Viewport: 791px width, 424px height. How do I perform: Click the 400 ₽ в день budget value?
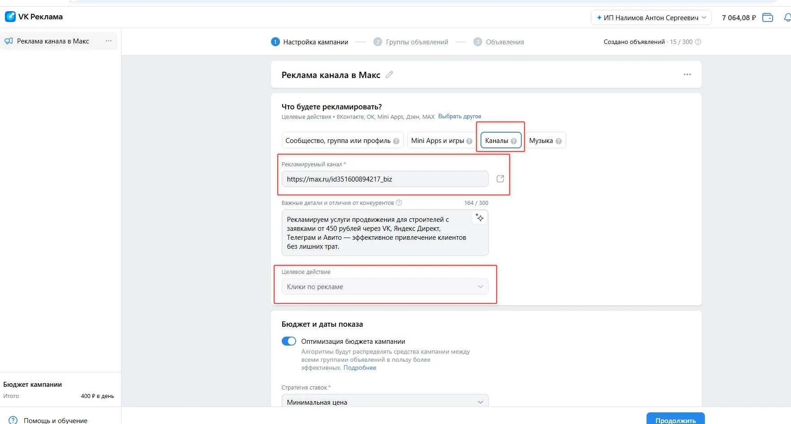(97, 396)
